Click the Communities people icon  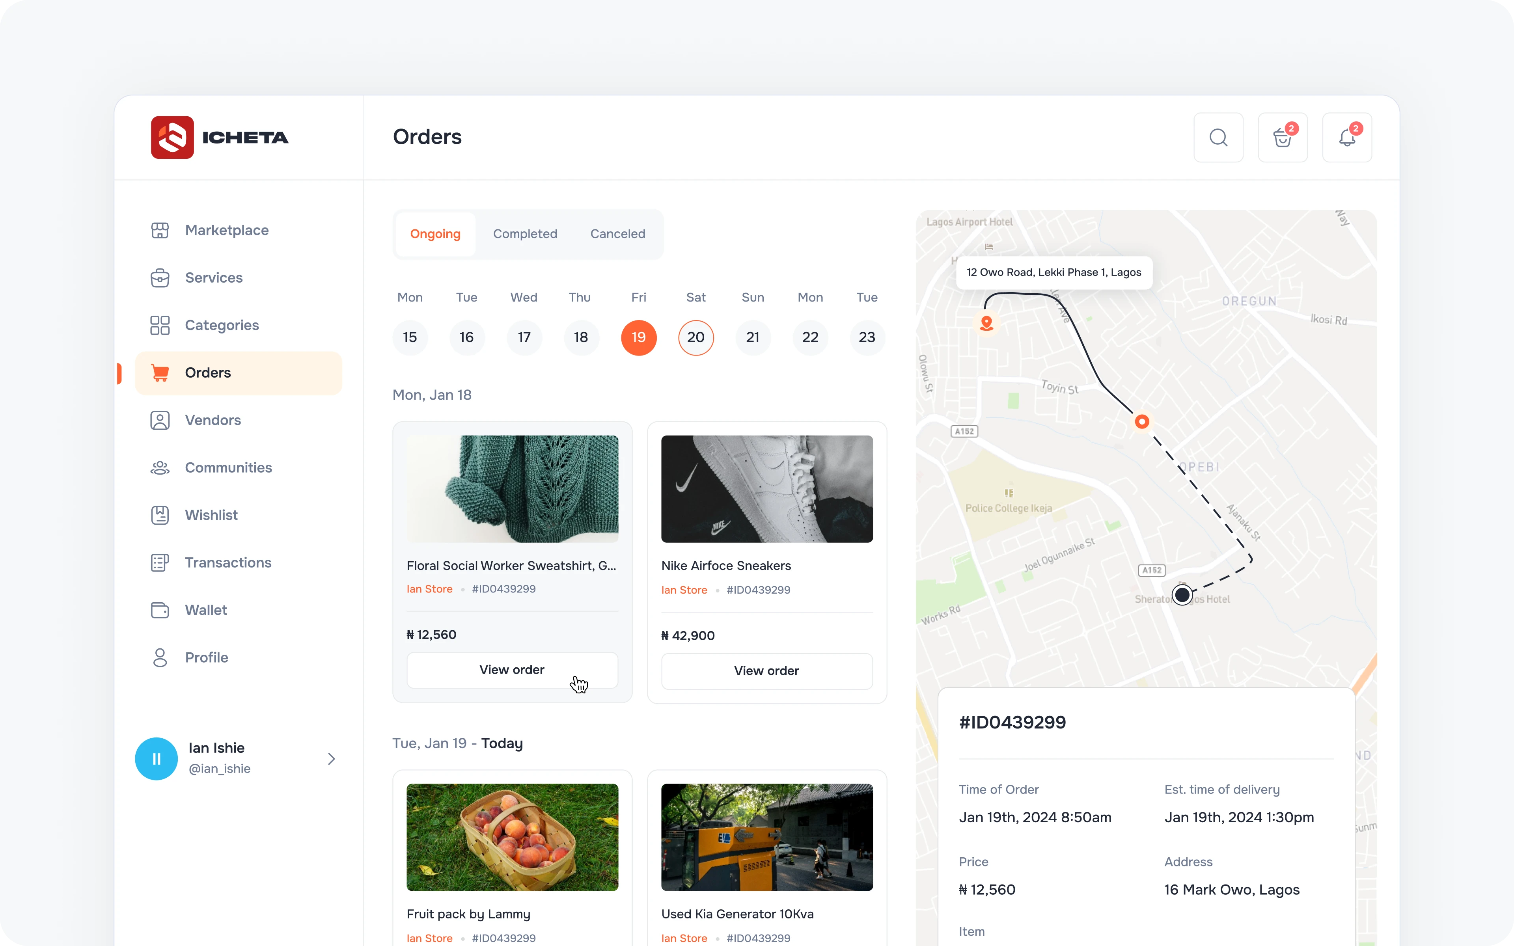[160, 467]
